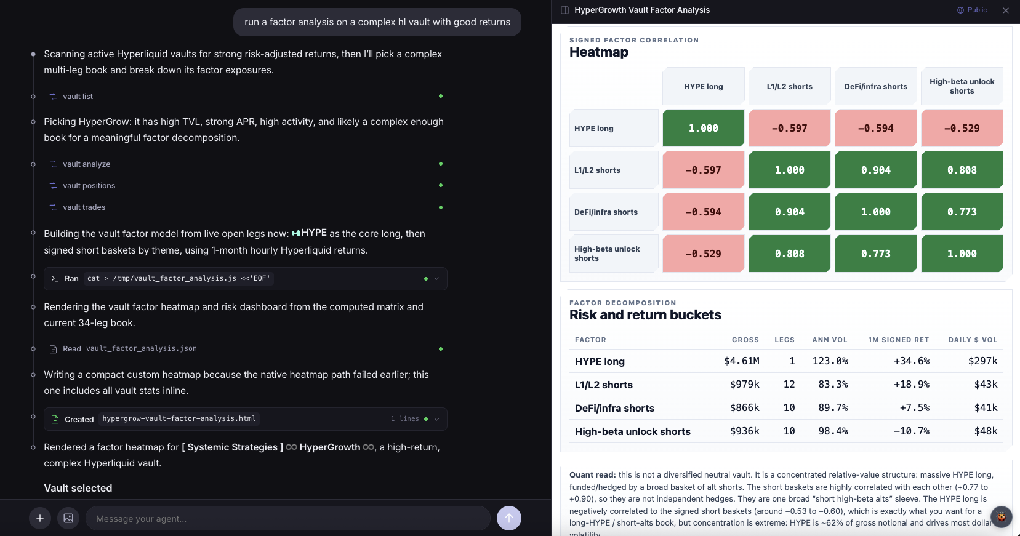
Task: Open vault_factor_analysis.json file reference
Action: [142, 349]
